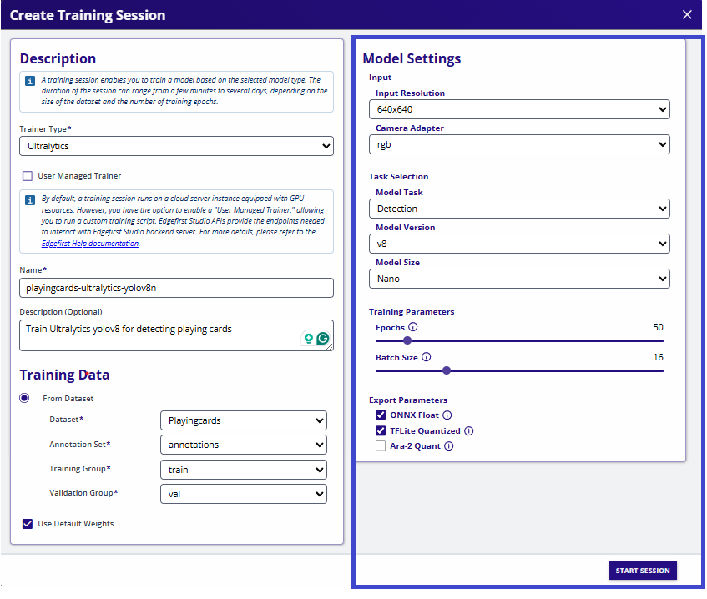This screenshot has height=599, width=707.
Task: Click inside the Name input field
Action: [176, 288]
